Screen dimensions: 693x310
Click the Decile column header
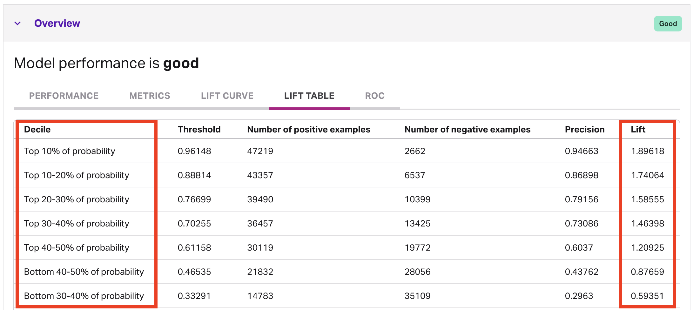pyautogui.click(x=37, y=129)
